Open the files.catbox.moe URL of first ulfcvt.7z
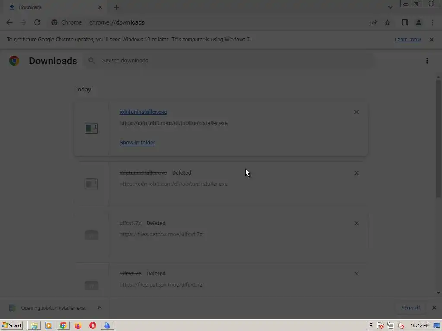 161,234
